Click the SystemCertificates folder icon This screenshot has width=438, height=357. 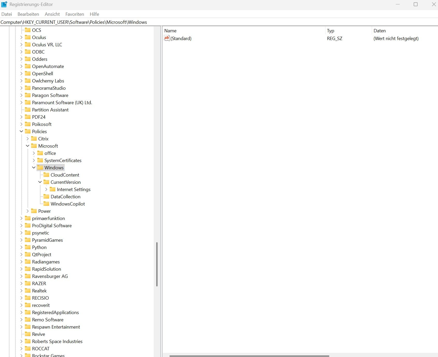pyautogui.click(x=40, y=160)
